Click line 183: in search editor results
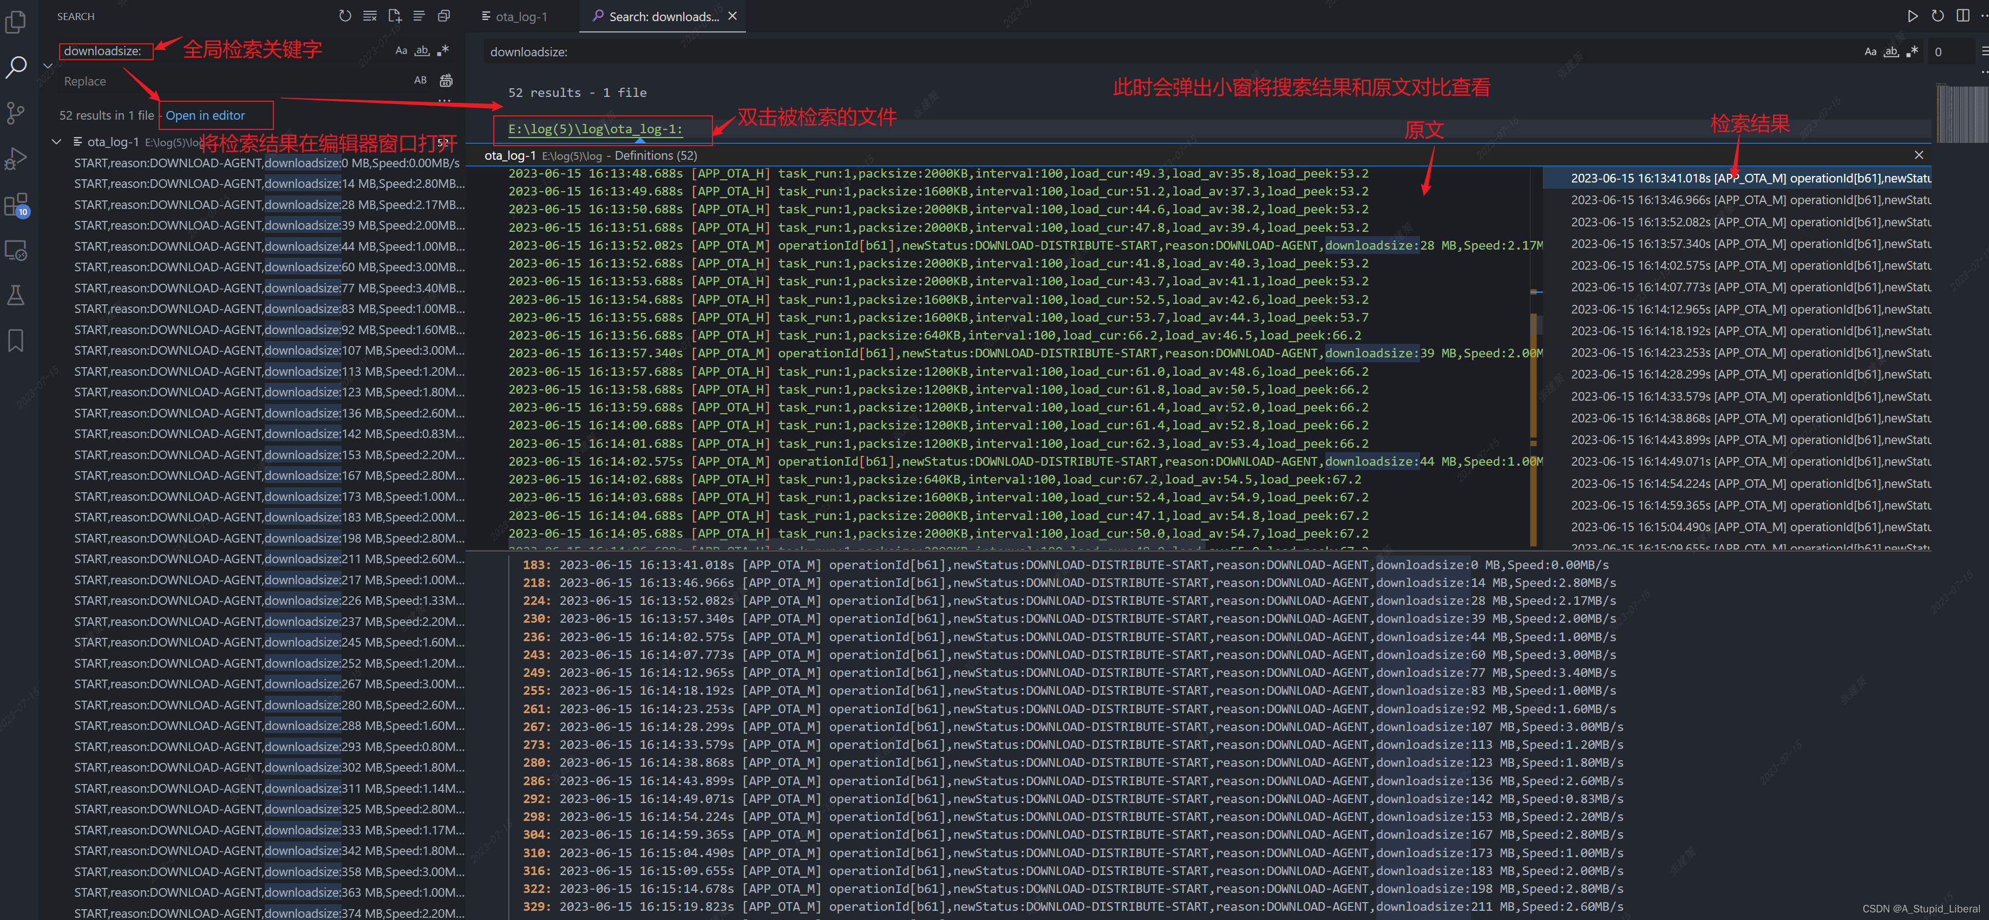This screenshot has width=1989, height=920. 1065,565
